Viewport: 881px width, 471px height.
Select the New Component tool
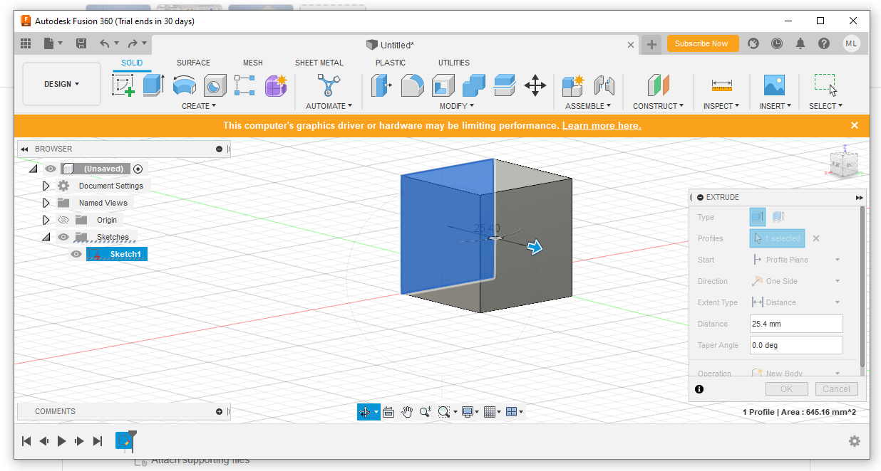point(572,85)
